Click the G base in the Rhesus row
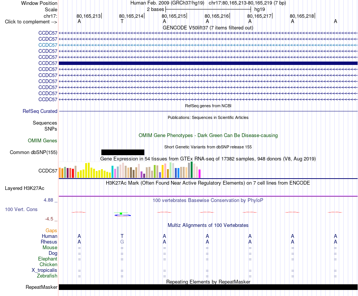The width and height of the screenshot is (358, 296). coord(122,242)
